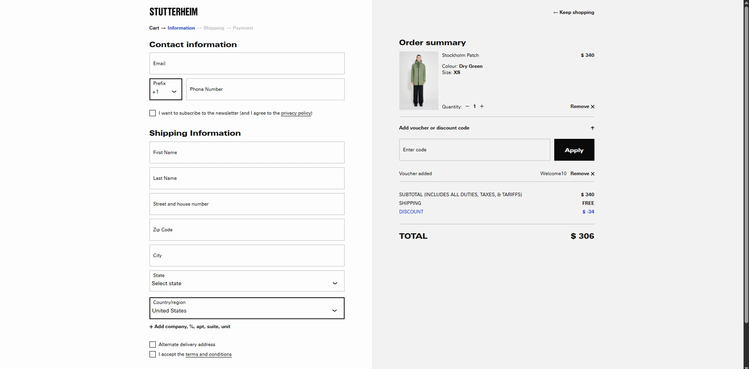Click the Apply voucher button
The image size is (749, 369).
574,150
